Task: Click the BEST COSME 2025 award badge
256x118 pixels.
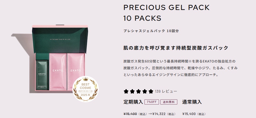Action: coord(85,89)
